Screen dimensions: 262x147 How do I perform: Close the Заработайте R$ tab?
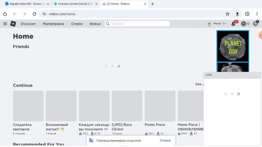(x=48, y=4)
